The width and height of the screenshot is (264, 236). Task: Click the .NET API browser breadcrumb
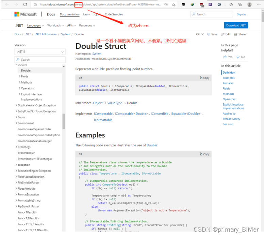coord(46,34)
